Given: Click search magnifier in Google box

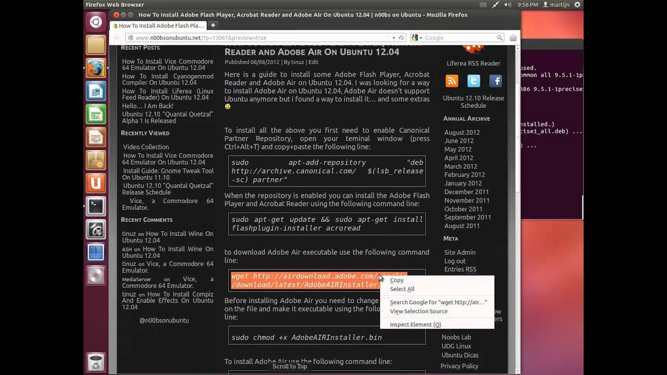Looking at the screenshot, I should point(500,37).
